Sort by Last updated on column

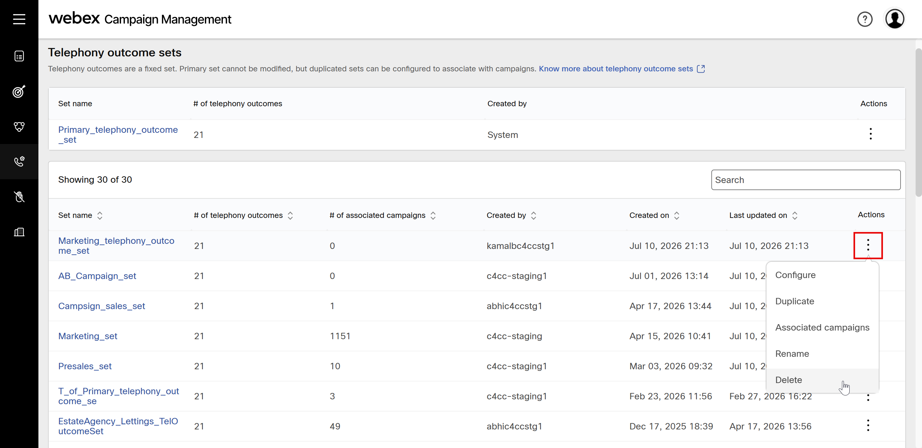point(795,215)
